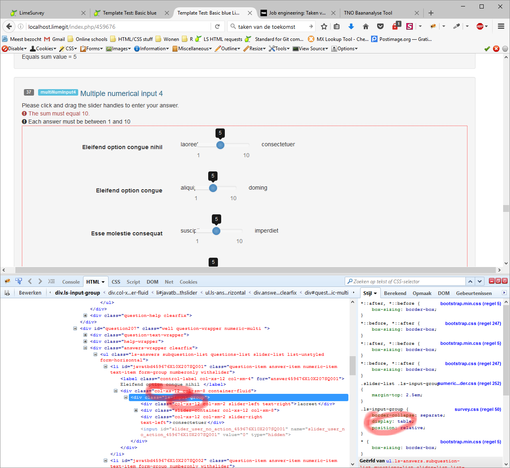Open the Firefox hamburger menu

[501, 26]
